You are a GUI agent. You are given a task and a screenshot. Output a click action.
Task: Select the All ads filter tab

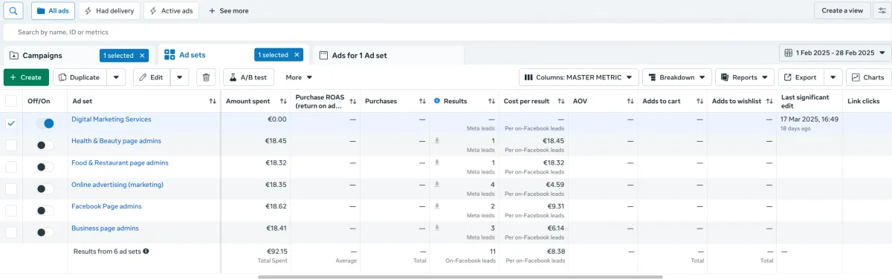[x=53, y=11]
